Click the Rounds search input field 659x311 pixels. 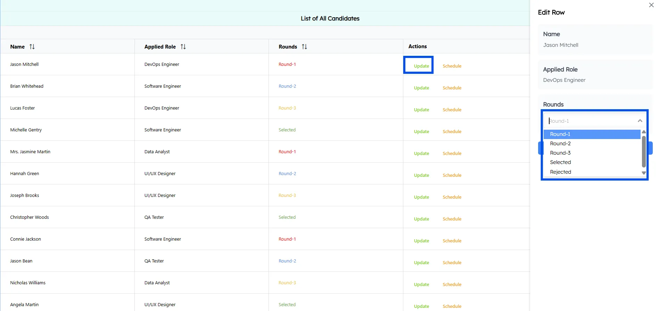(x=591, y=121)
